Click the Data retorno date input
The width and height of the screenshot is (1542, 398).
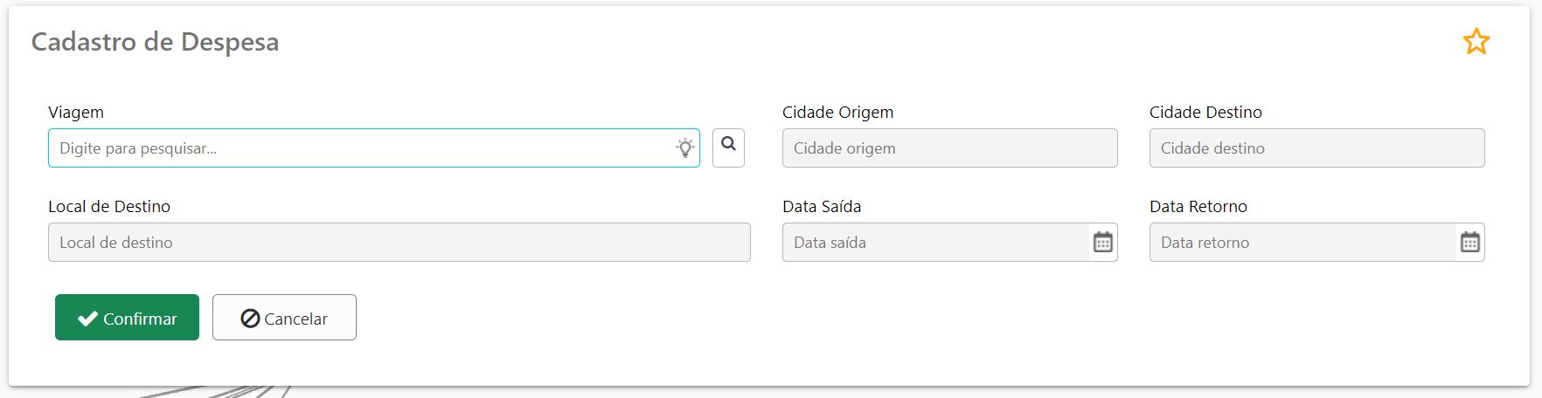coord(1302,243)
